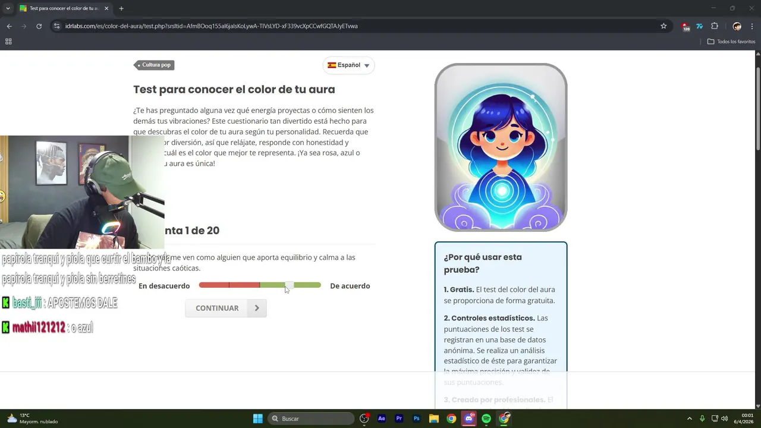The height and width of the screenshot is (428, 761).
Task: Click the 'En desacuerdo' label
Action: click(164, 286)
